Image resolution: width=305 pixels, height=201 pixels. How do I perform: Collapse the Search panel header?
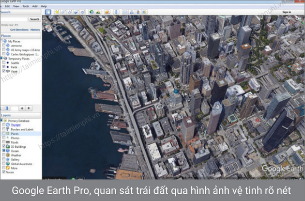pyautogui.click(x=21, y=12)
